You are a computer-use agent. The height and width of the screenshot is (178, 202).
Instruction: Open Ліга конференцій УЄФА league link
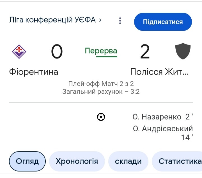tap(52, 20)
